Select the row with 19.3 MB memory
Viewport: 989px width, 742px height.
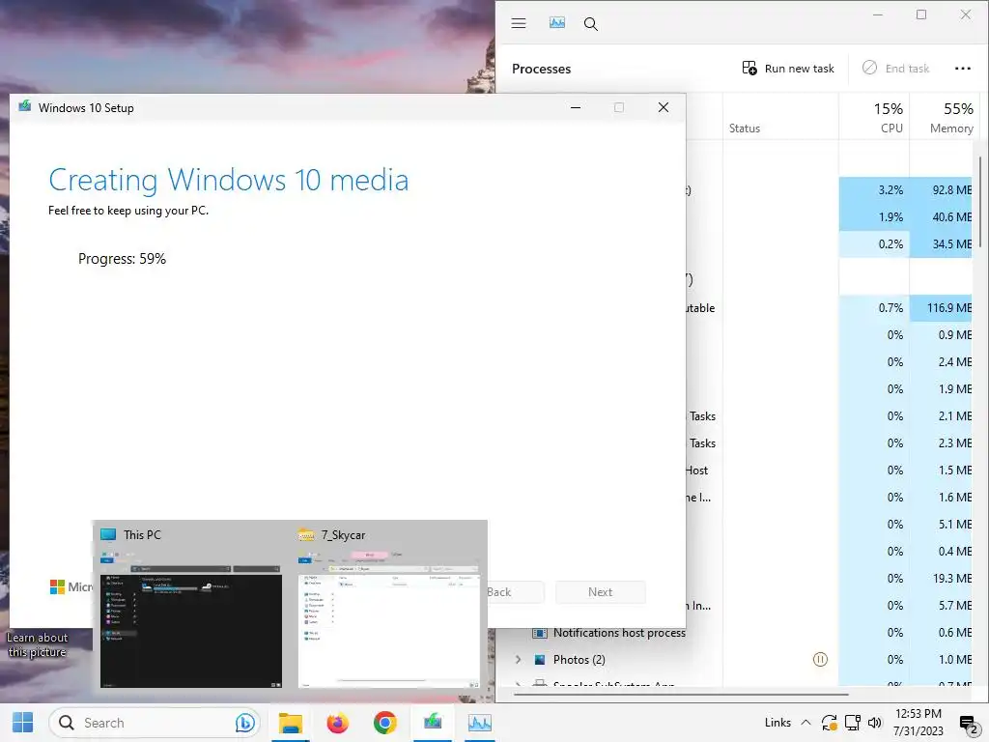pos(830,578)
